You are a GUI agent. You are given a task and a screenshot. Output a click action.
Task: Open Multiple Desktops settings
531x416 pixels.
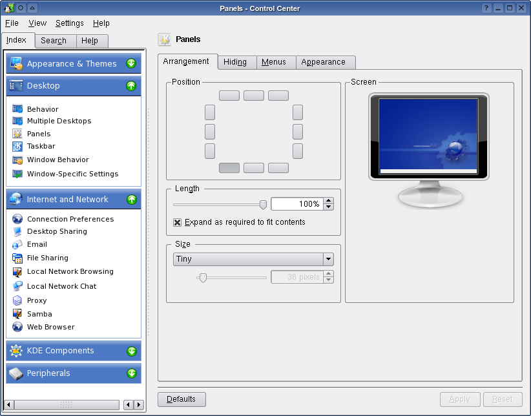[x=58, y=121]
